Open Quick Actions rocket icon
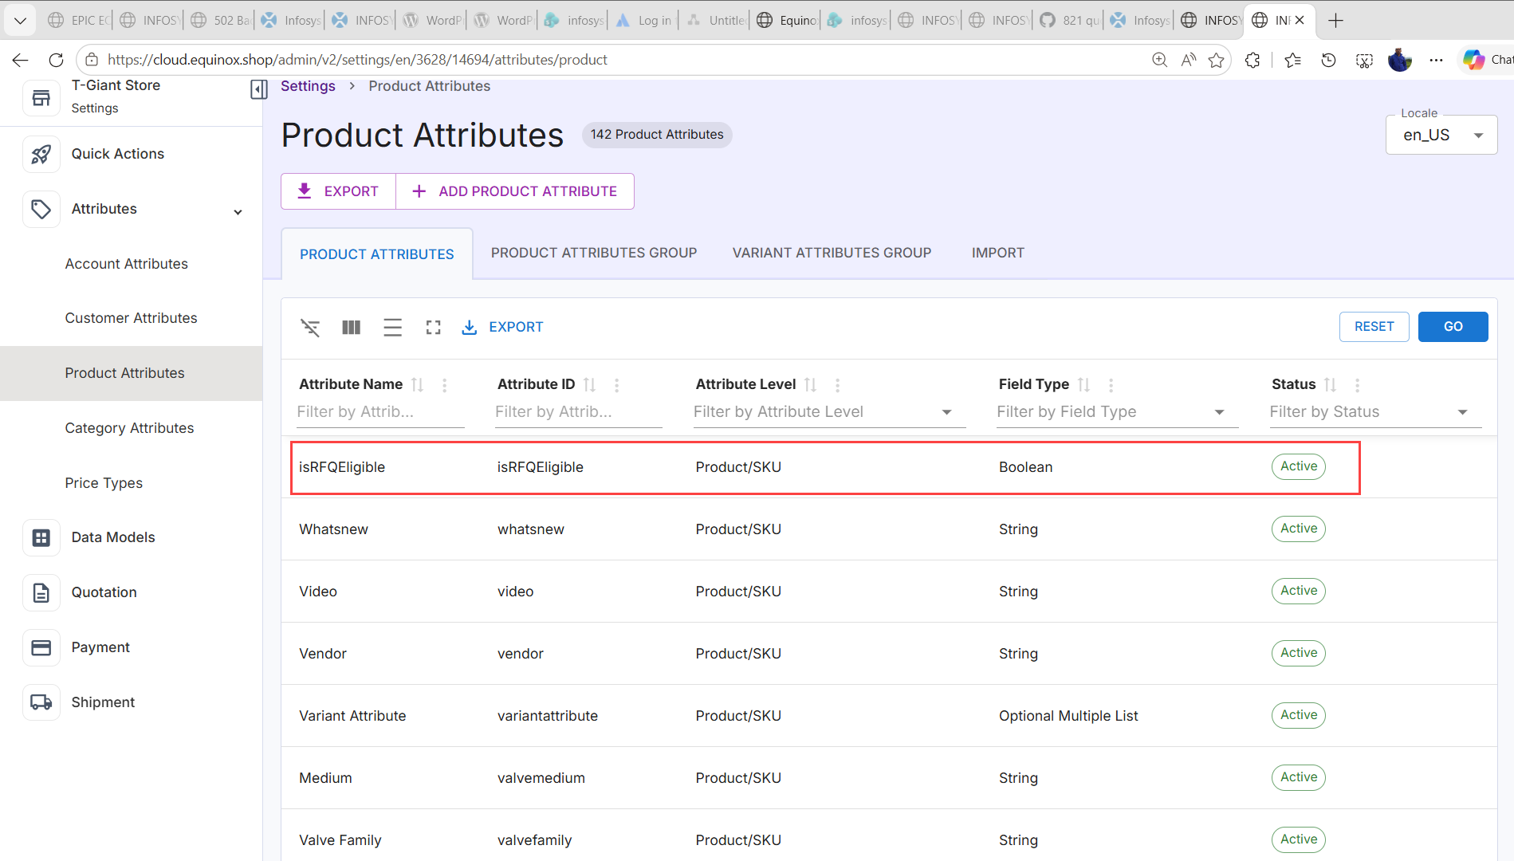The image size is (1514, 861). [41, 154]
